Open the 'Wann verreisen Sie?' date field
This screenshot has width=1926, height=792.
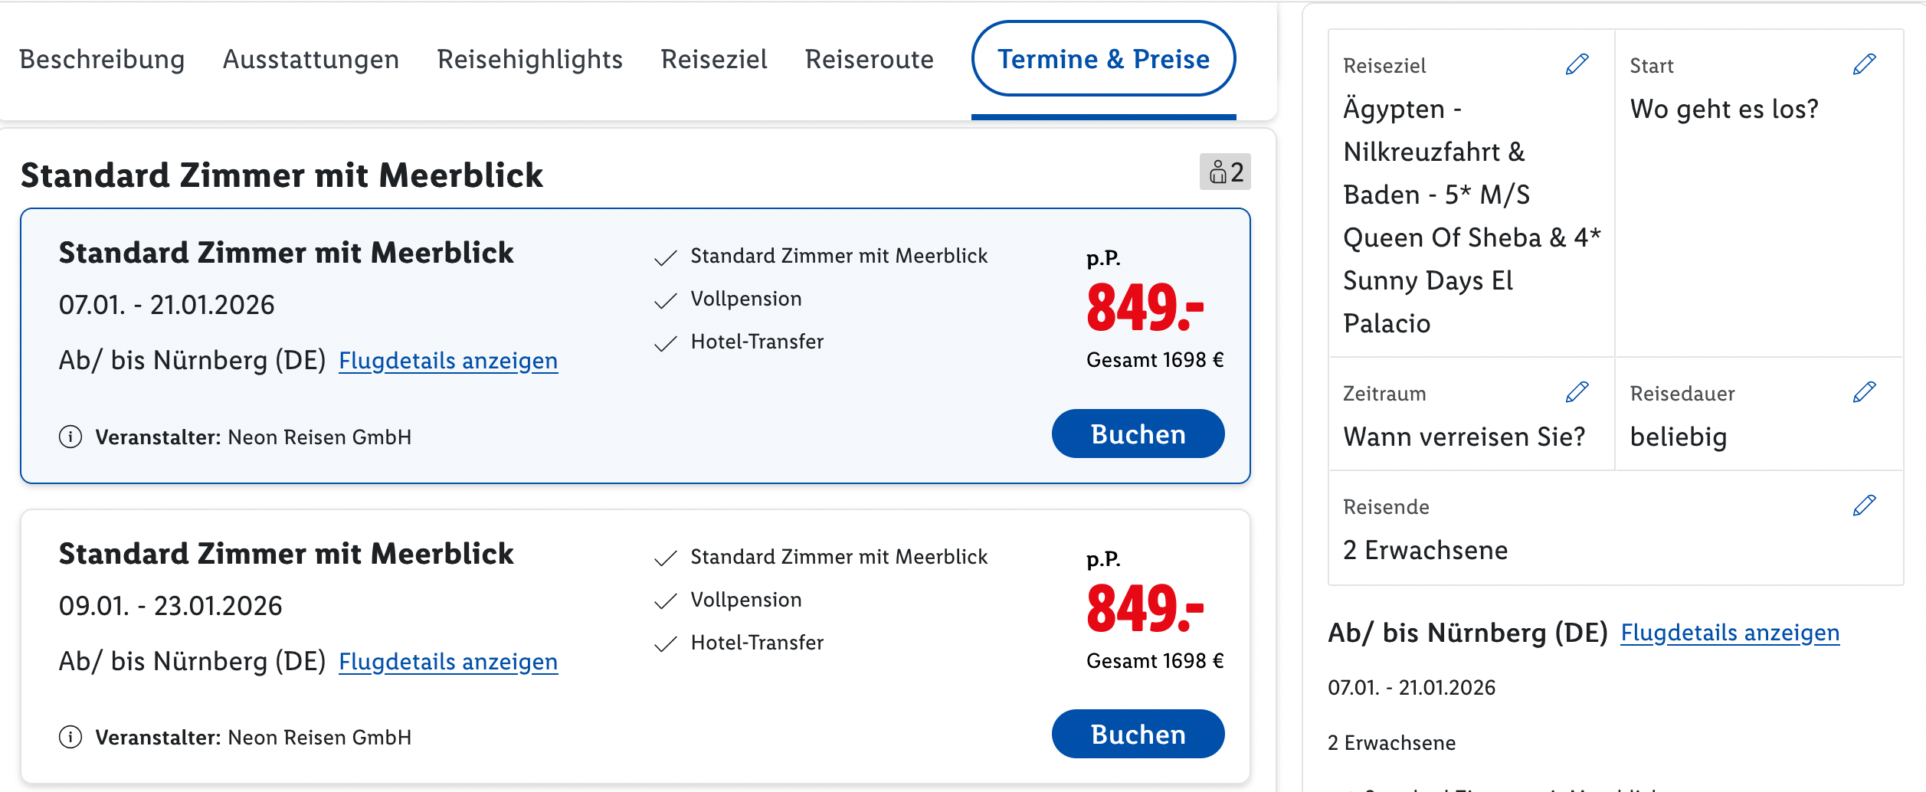tap(1463, 437)
